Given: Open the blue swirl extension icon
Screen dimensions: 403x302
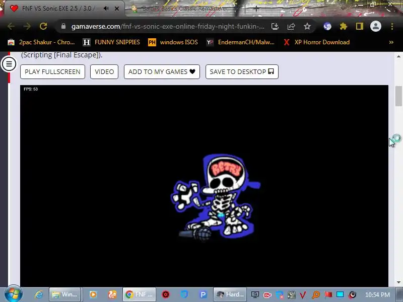Looking at the screenshot, I should [327, 26].
